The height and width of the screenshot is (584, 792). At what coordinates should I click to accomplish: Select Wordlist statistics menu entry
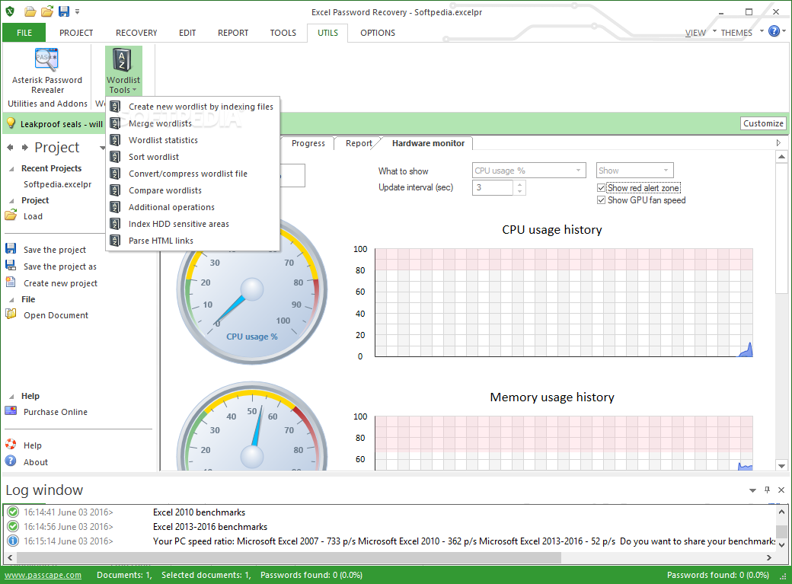point(193,140)
